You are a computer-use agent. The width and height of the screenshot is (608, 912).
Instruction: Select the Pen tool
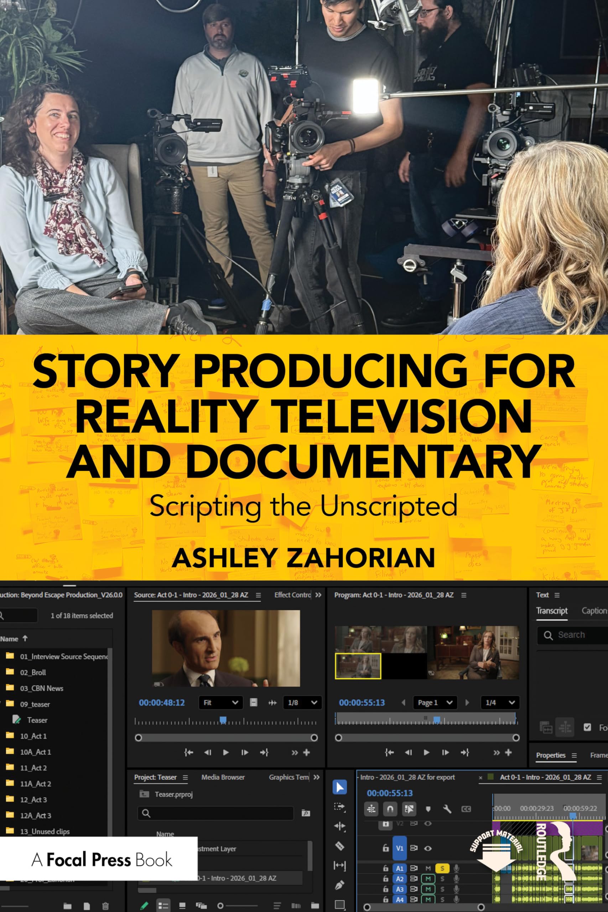[339, 885]
